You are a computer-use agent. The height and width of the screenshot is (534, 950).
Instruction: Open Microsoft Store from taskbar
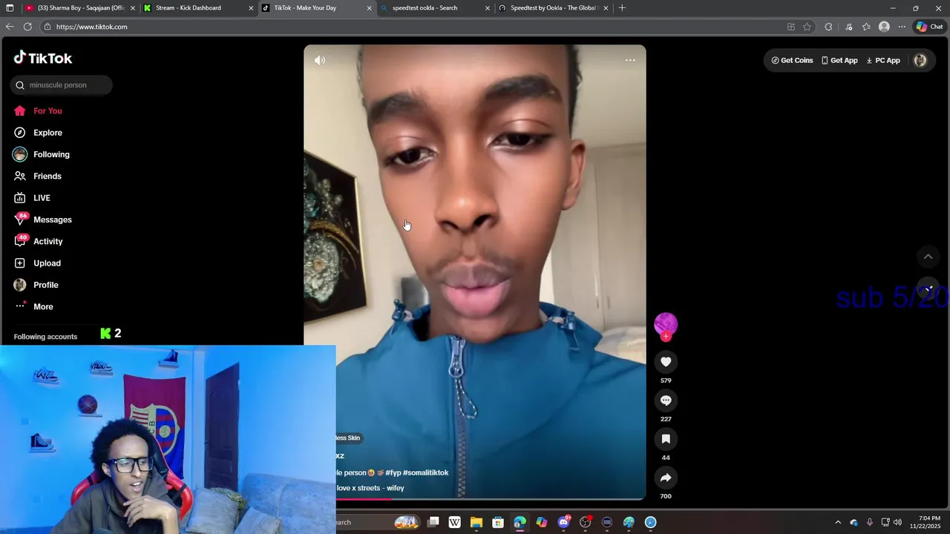pos(498,522)
